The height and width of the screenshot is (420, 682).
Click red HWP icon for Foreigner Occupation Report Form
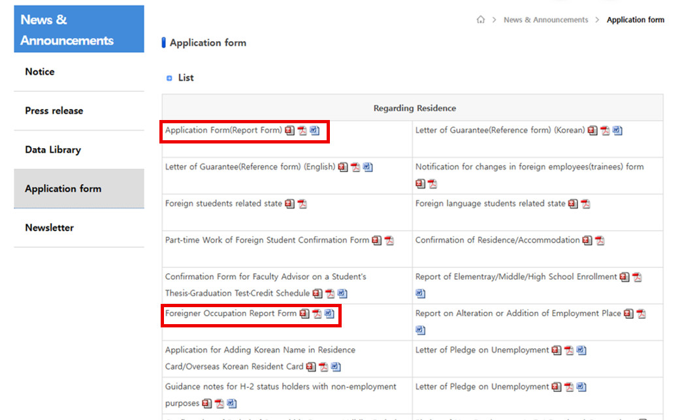(x=304, y=314)
